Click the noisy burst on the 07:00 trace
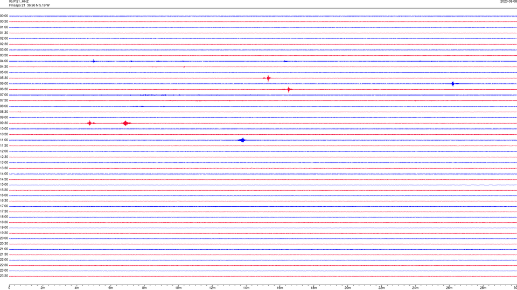The height and width of the screenshot is (290, 517). coord(153,95)
